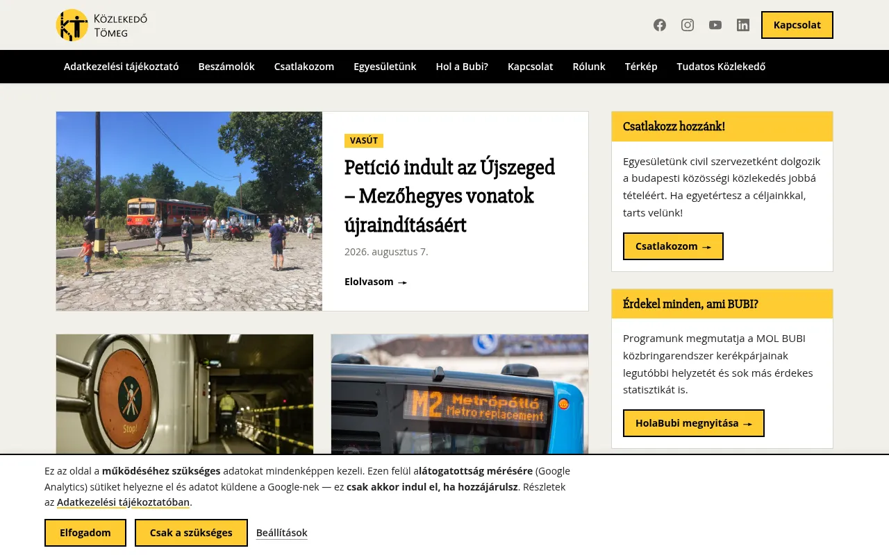889x555 pixels.
Task: Open the LinkedIn social icon
Action: tap(743, 25)
